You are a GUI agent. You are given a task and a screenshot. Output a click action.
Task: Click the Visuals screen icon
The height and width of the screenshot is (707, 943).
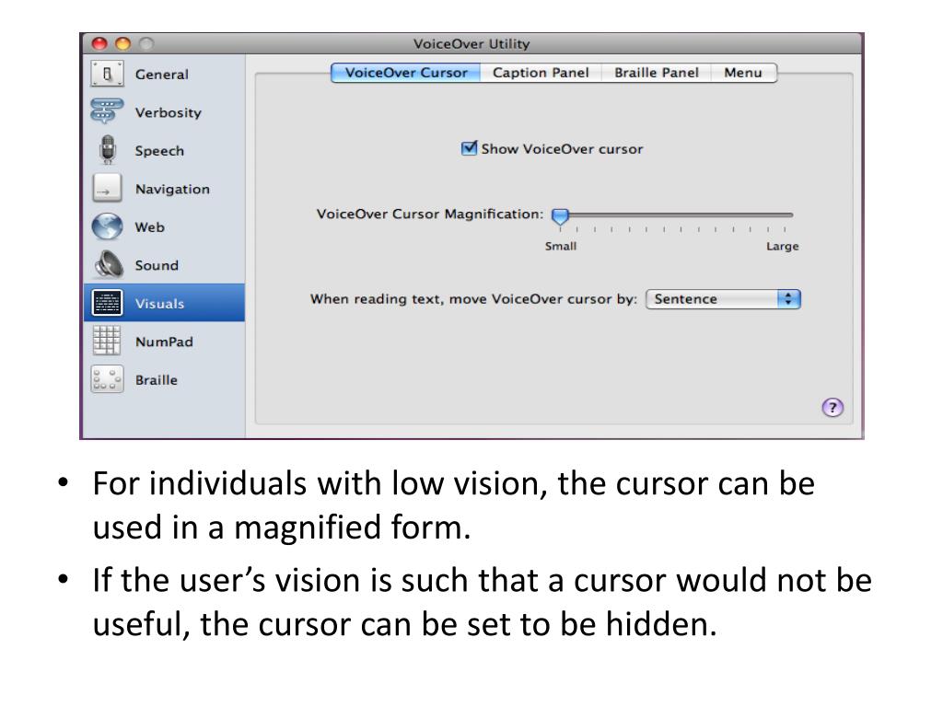(107, 303)
